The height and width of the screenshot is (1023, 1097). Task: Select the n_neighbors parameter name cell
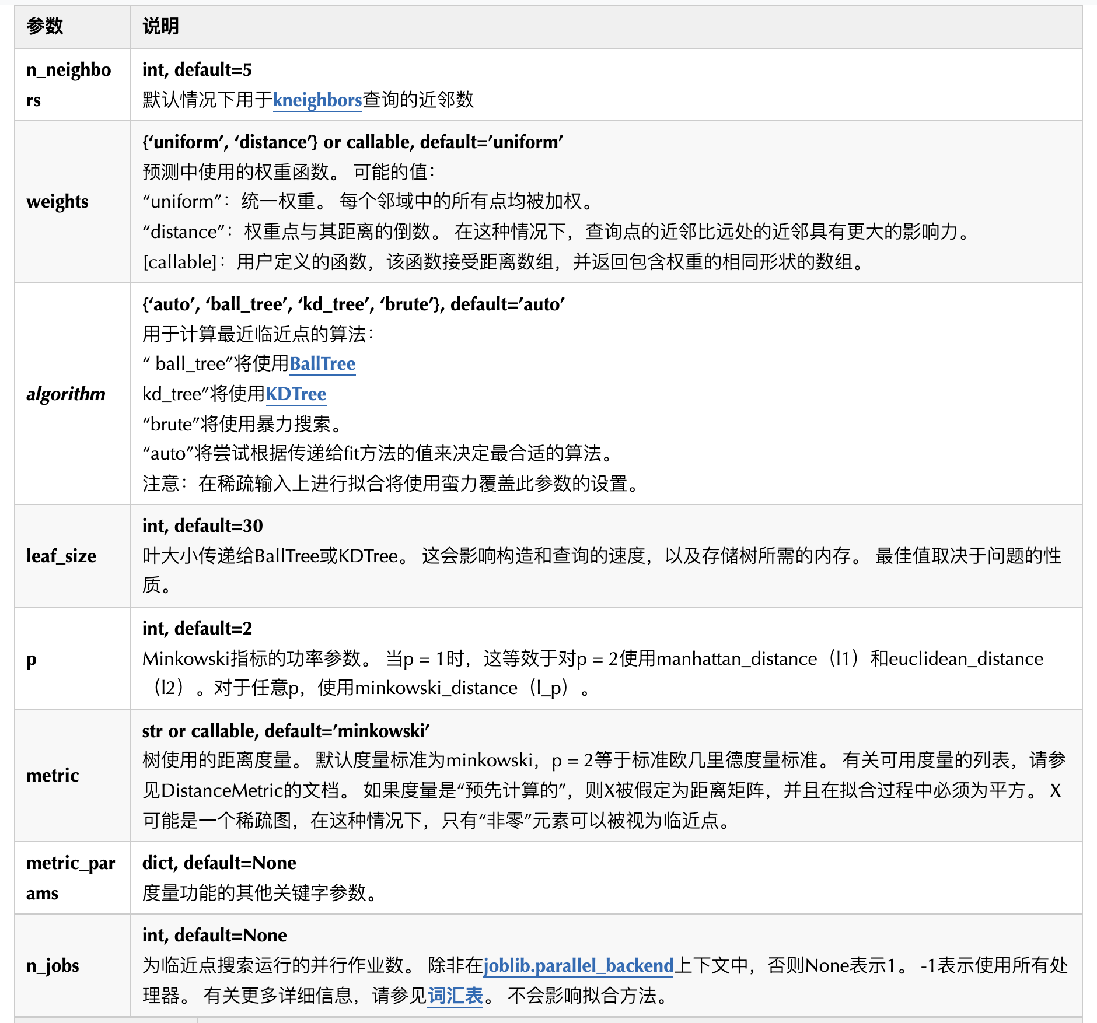tap(68, 85)
